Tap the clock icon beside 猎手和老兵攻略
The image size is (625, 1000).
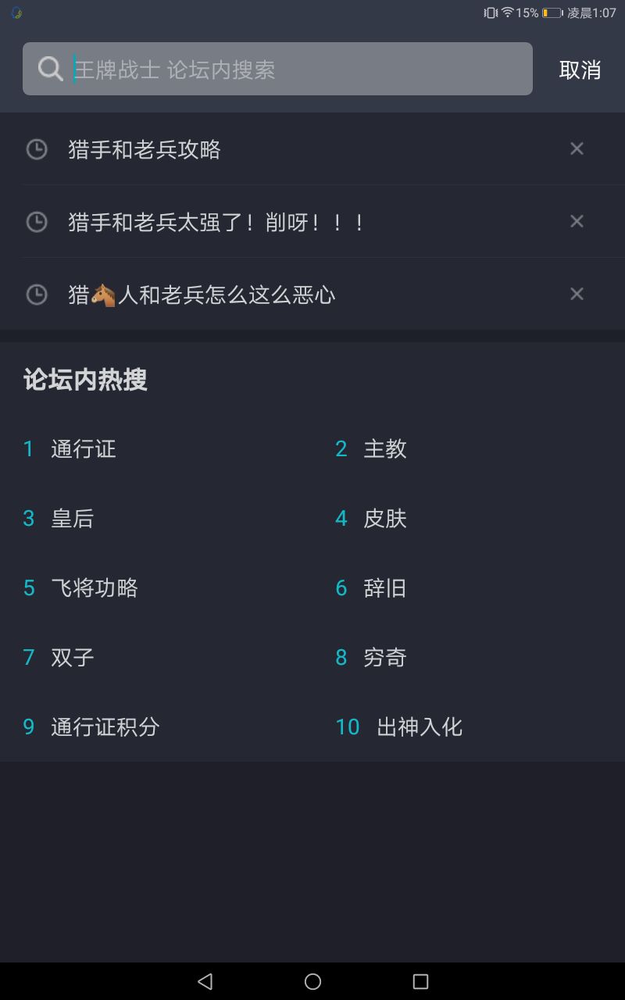click(x=37, y=149)
